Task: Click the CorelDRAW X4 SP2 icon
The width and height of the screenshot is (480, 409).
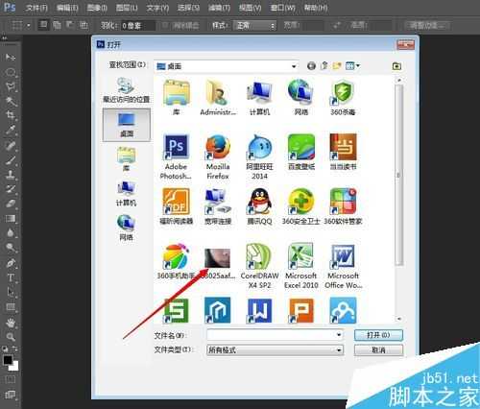Action: coord(259,256)
